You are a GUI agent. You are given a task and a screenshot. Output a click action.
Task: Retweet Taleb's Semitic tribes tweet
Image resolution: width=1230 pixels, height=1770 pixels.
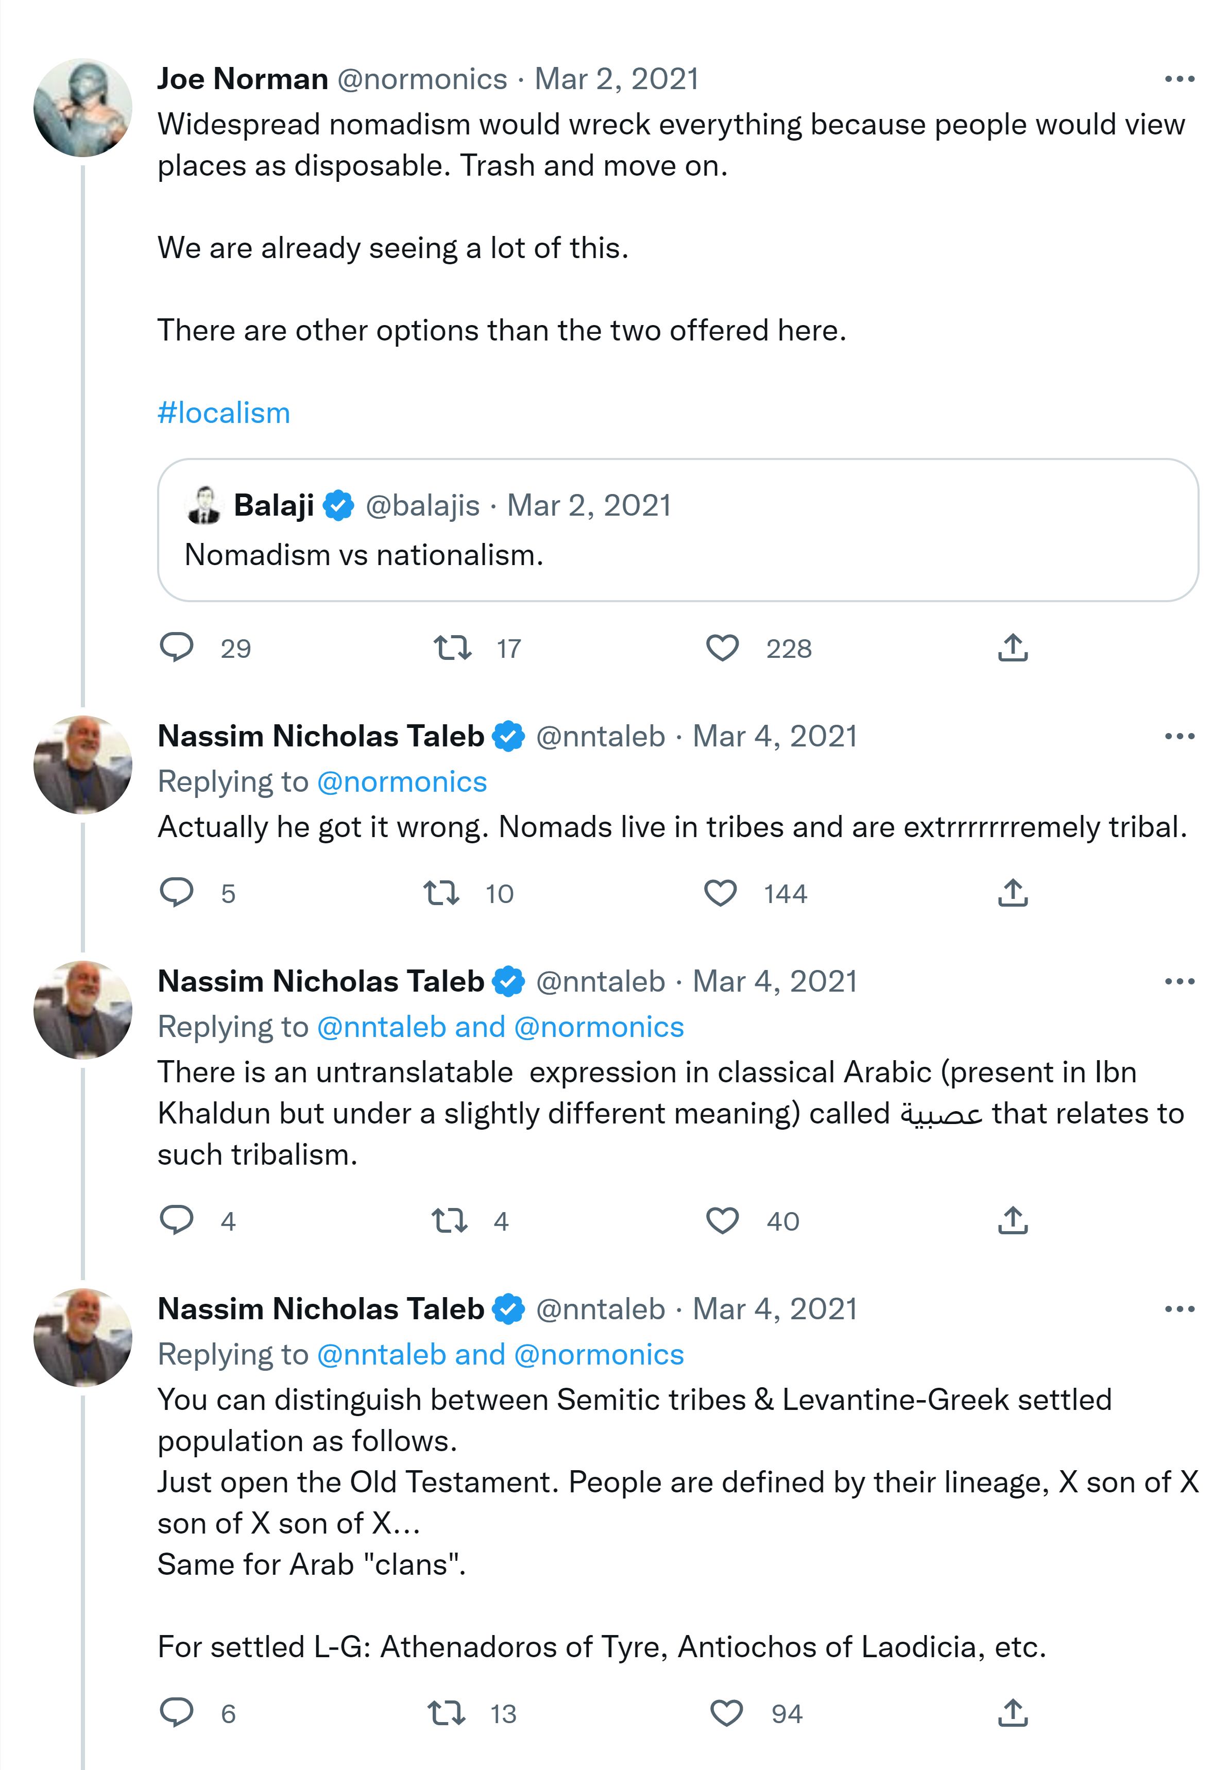[x=447, y=1713]
